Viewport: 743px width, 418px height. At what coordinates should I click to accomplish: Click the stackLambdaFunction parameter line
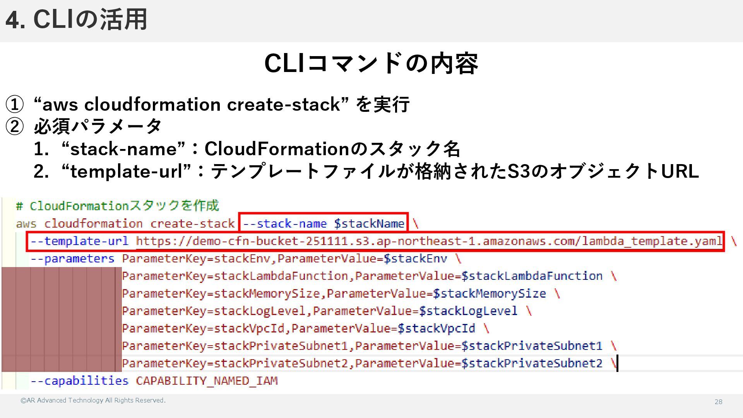click(x=362, y=276)
